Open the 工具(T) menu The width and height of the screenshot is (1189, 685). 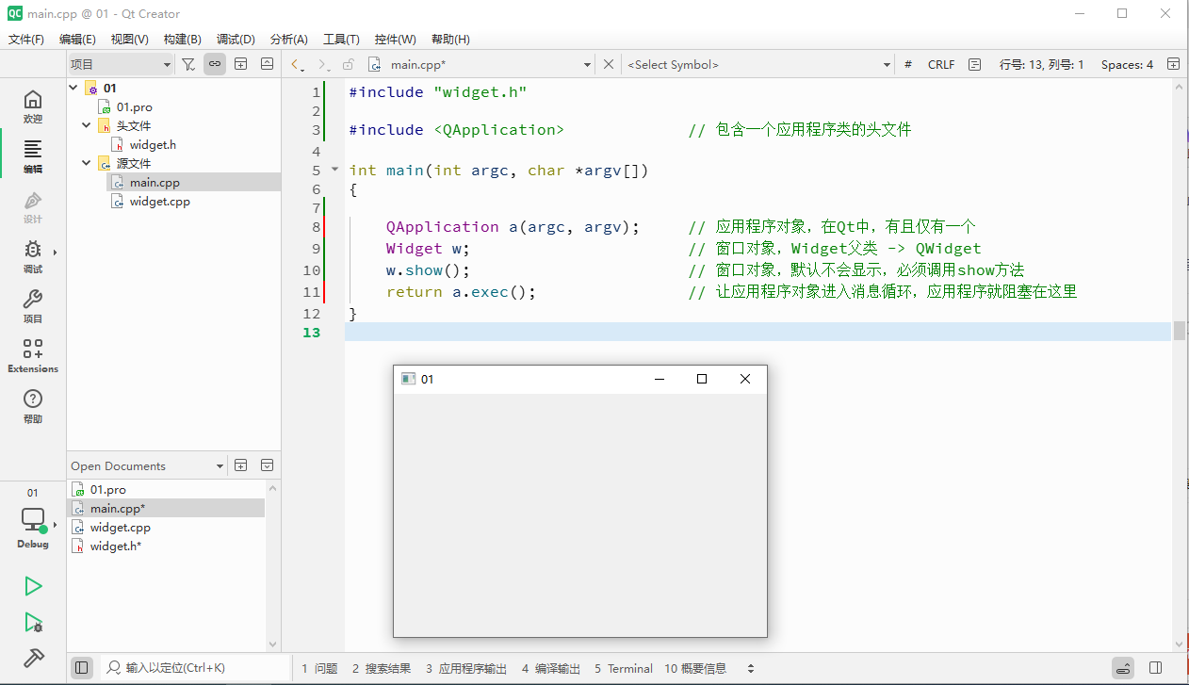(x=341, y=39)
